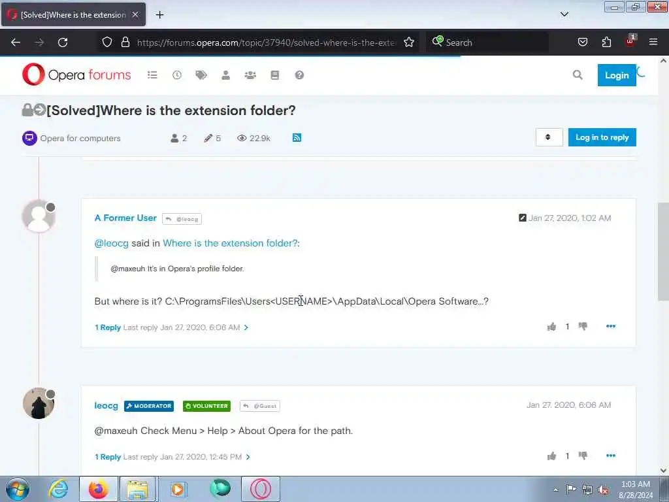Click the Firefox Search box

pos(487,42)
